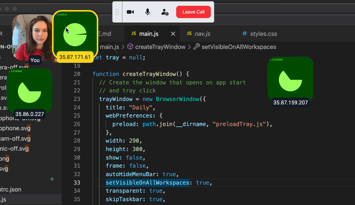Open the styles.css tab
The height and width of the screenshot is (205, 355).
pos(263,34)
